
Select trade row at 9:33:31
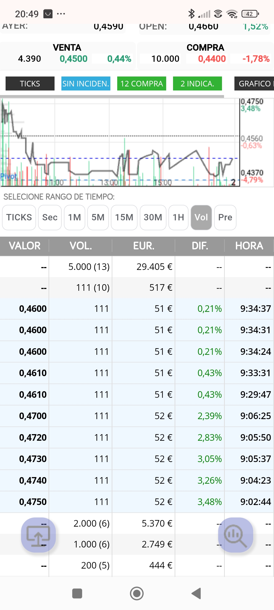click(137, 373)
